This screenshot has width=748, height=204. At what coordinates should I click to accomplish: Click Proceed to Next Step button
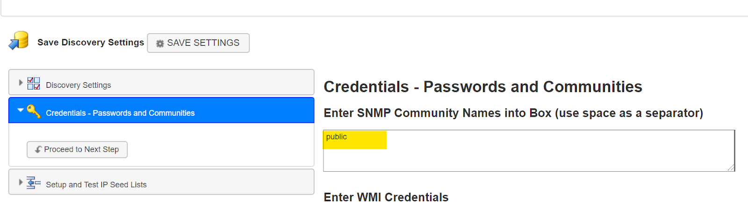coord(77,149)
